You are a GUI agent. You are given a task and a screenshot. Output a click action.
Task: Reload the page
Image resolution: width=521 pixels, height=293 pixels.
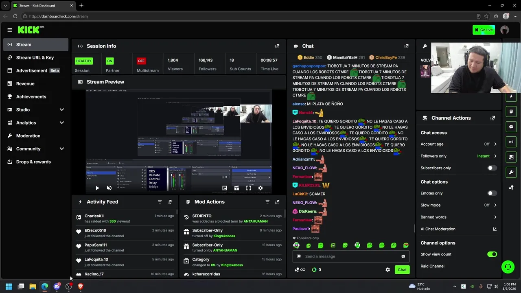[x=15, y=16]
